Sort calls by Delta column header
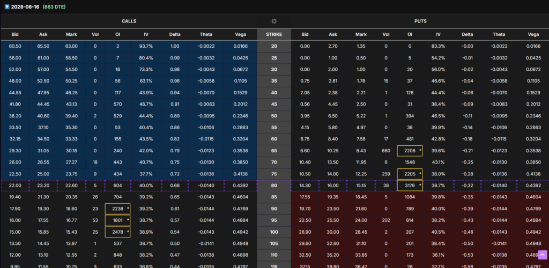The height and width of the screenshot is (268, 549). 175,34
